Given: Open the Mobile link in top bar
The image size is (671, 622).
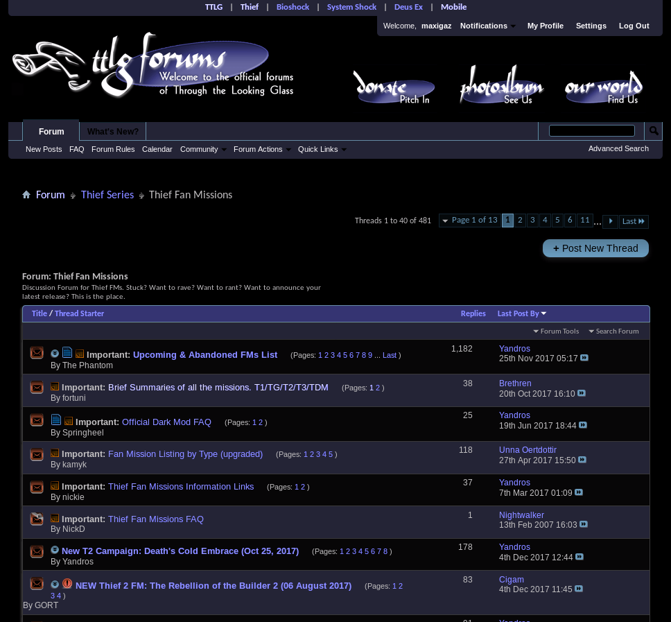Looking at the screenshot, I should coord(453,7).
